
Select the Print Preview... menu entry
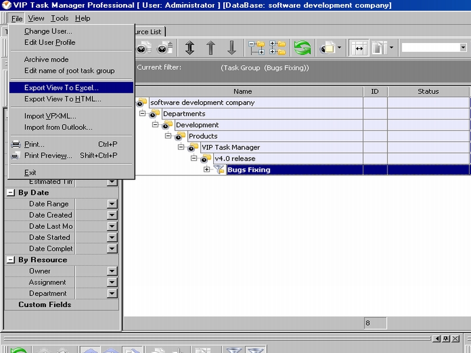click(x=71, y=155)
